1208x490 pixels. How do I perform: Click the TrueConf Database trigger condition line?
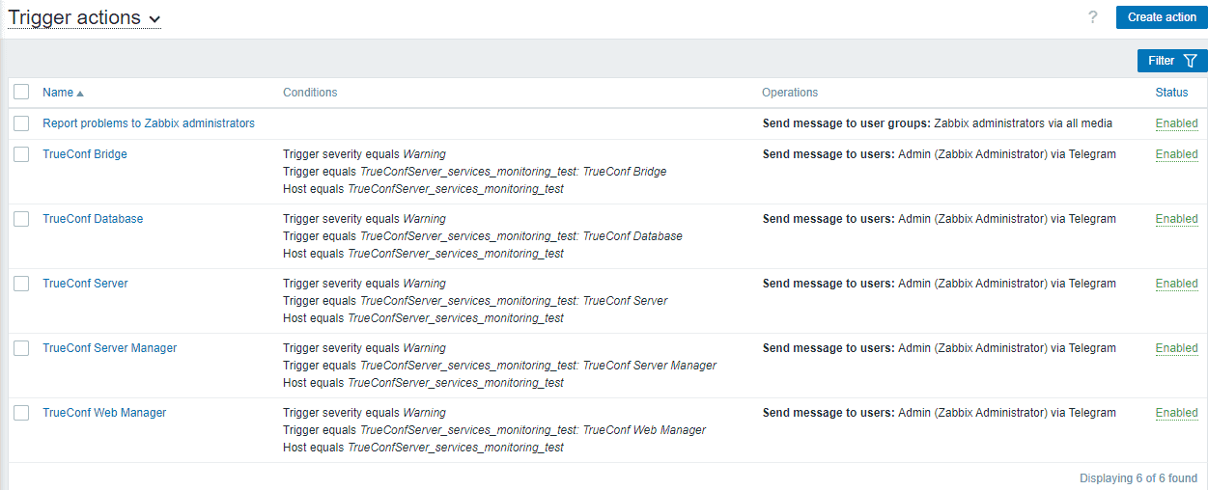[x=483, y=236]
